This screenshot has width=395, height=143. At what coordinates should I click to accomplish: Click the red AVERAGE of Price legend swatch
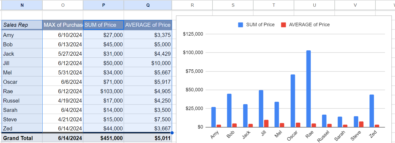284,25
